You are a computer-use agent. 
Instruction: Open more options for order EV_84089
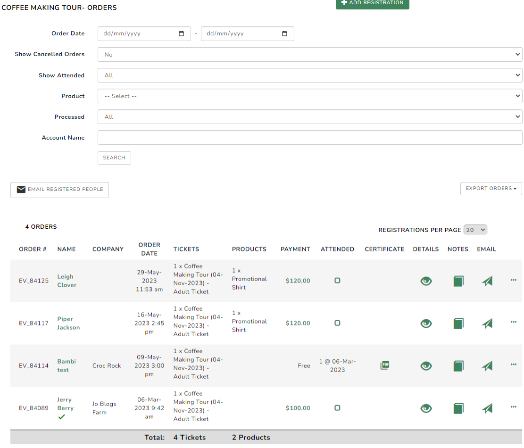click(x=514, y=407)
